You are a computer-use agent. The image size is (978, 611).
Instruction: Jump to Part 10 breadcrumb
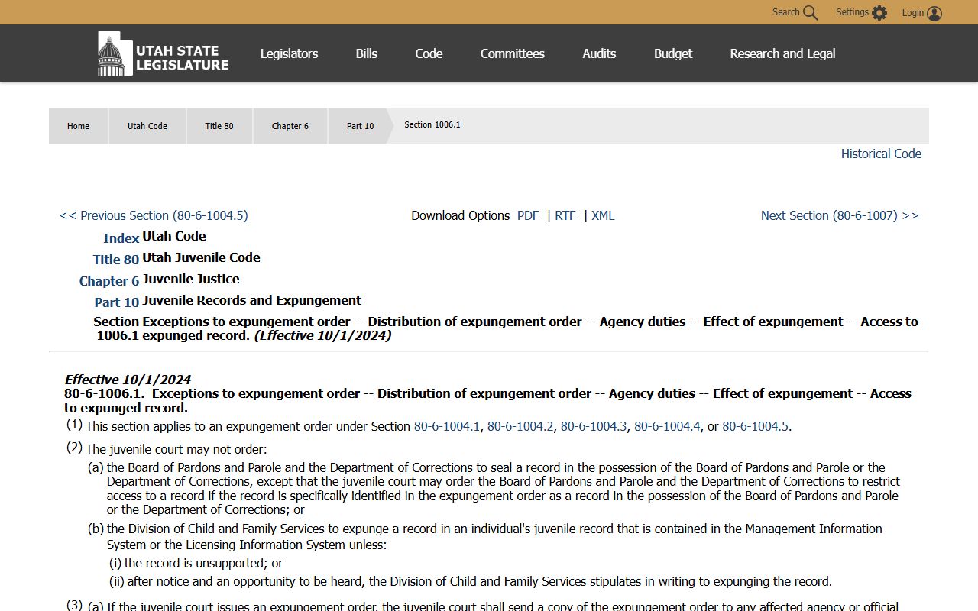pos(360,126)
